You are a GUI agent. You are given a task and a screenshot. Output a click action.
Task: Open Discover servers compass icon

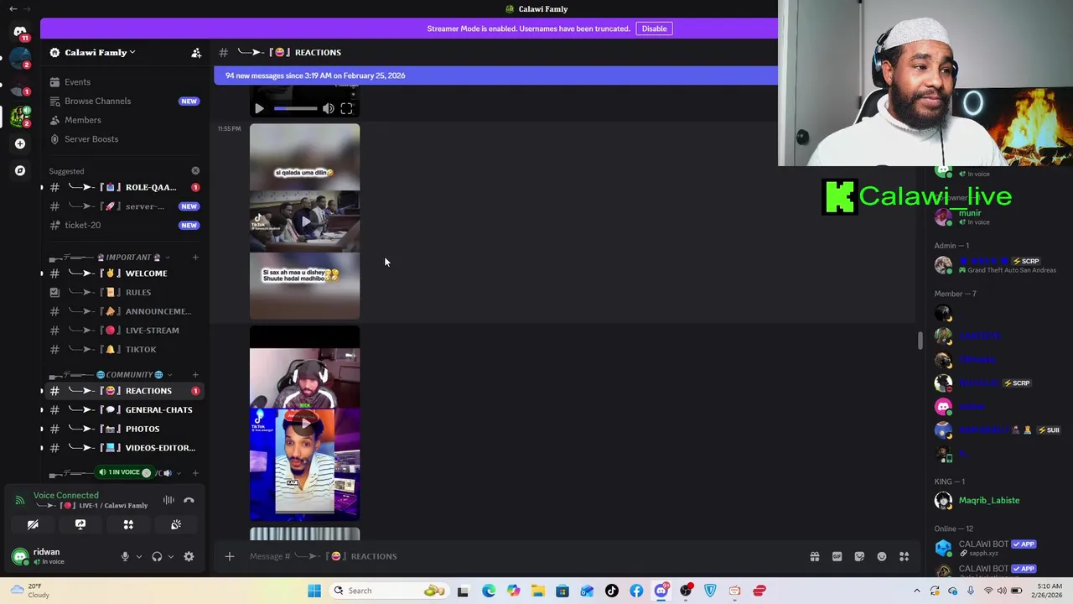20,170
